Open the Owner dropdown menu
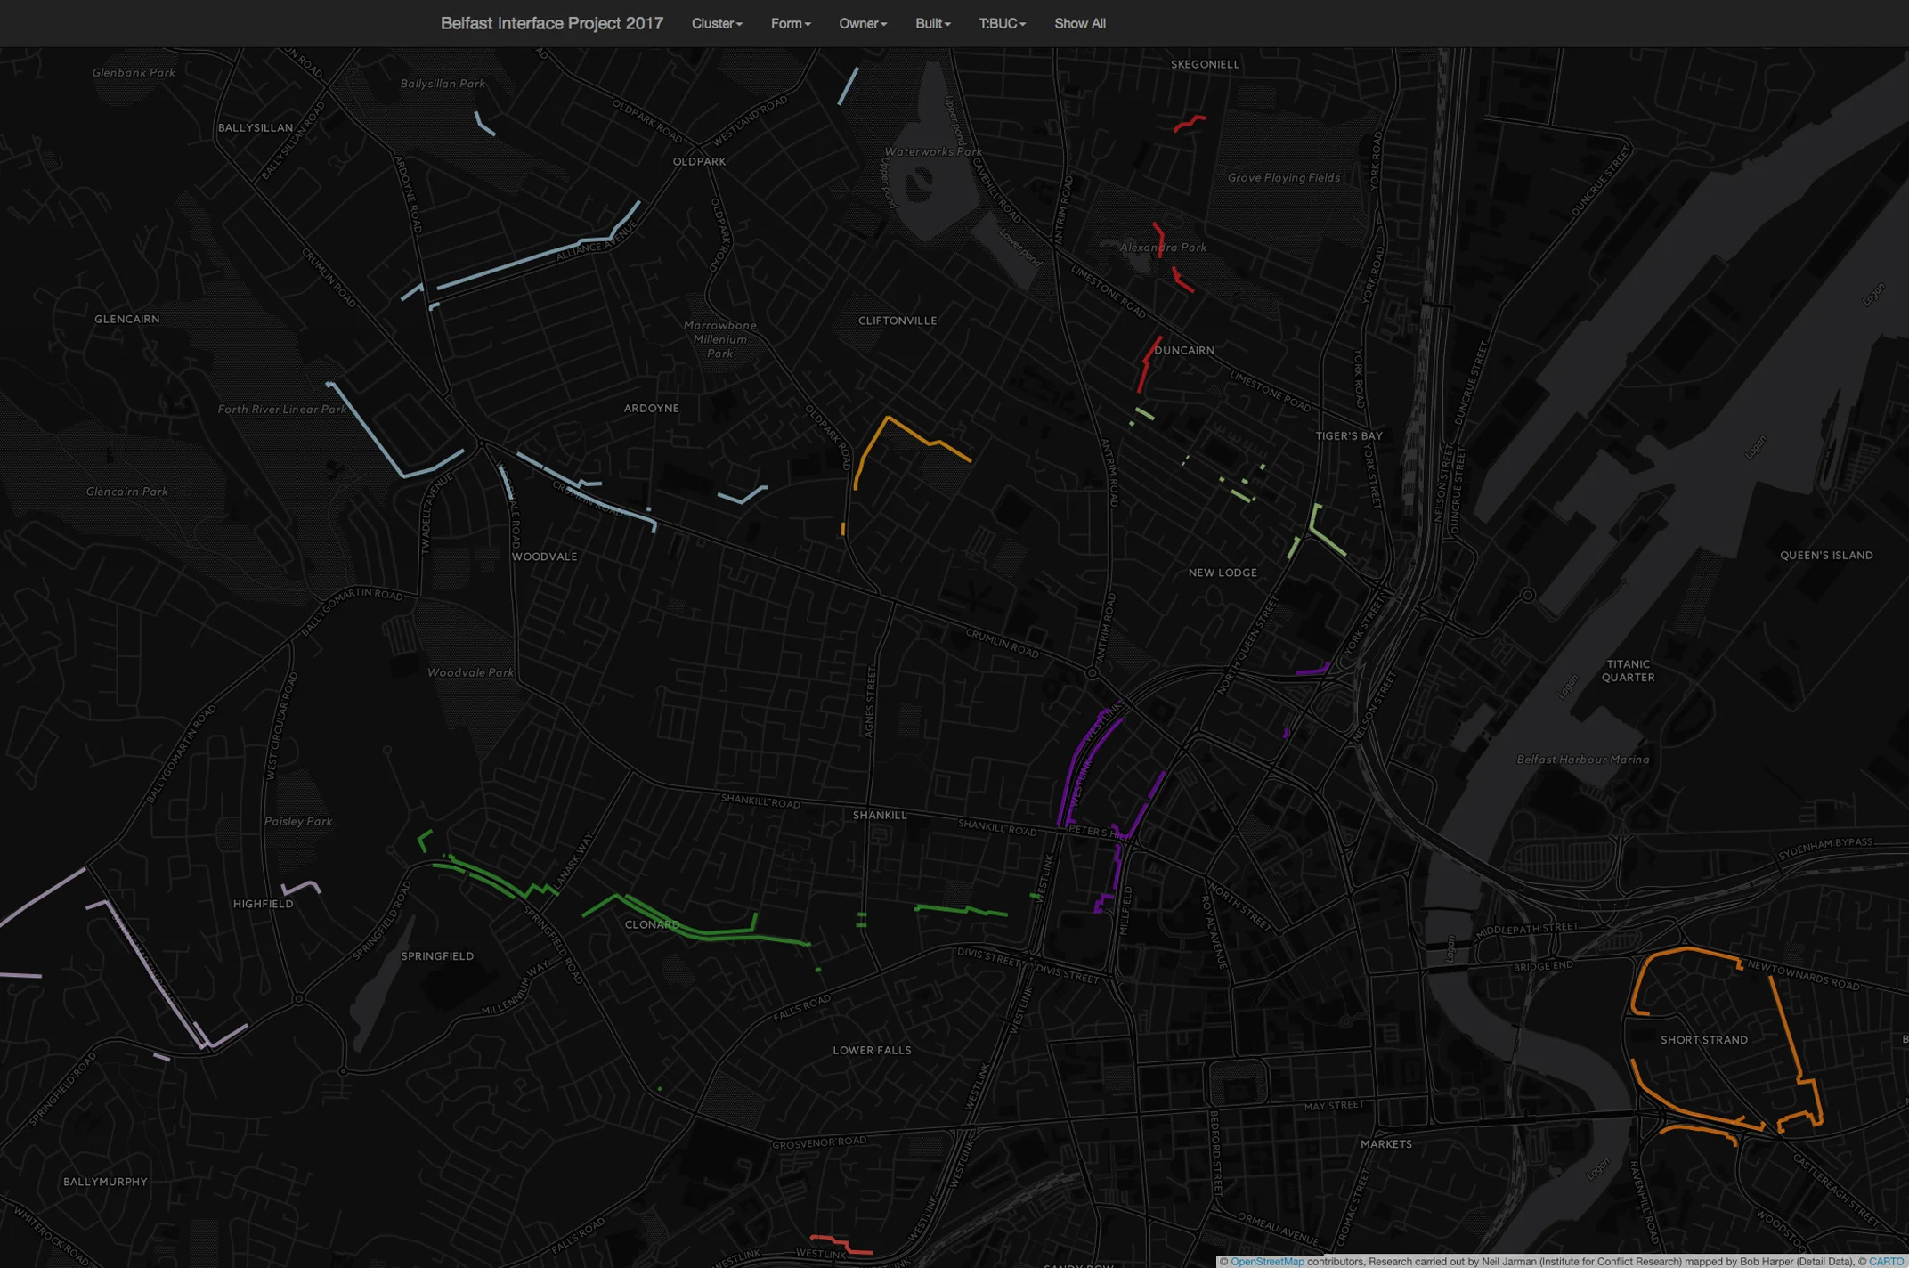This screenshot has height=1268, width=1909. coord(862,24)
